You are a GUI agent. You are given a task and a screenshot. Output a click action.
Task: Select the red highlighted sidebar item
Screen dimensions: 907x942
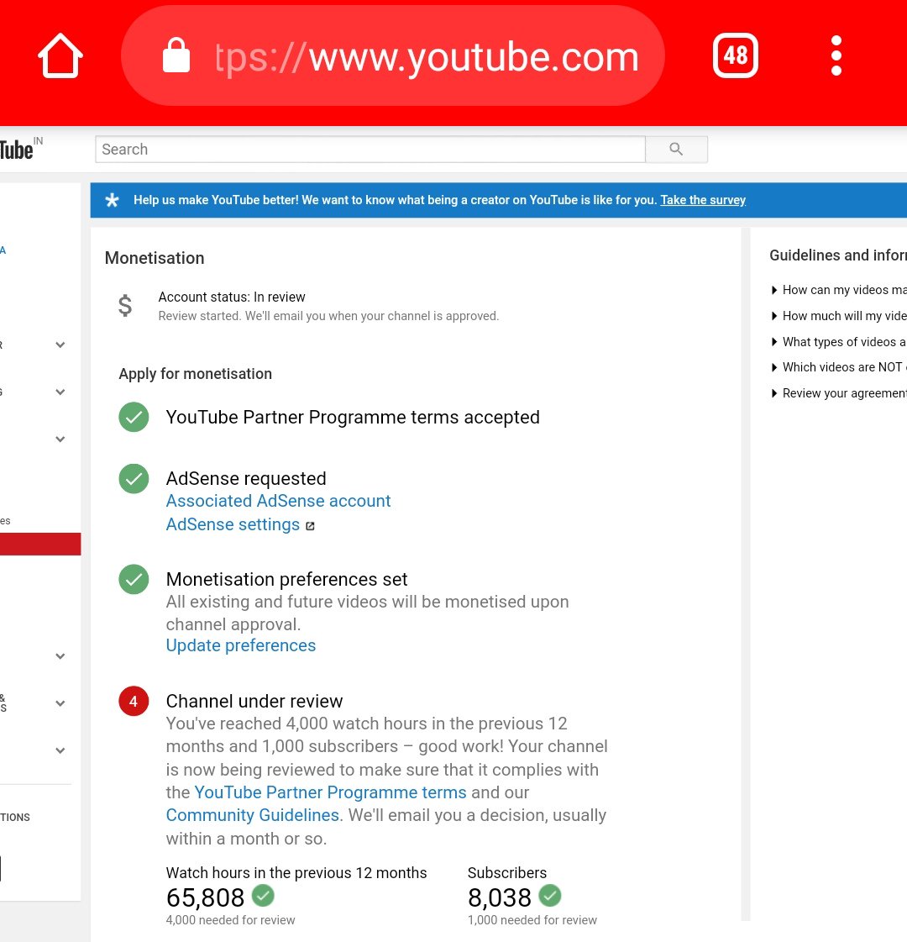tap(40, 544)
